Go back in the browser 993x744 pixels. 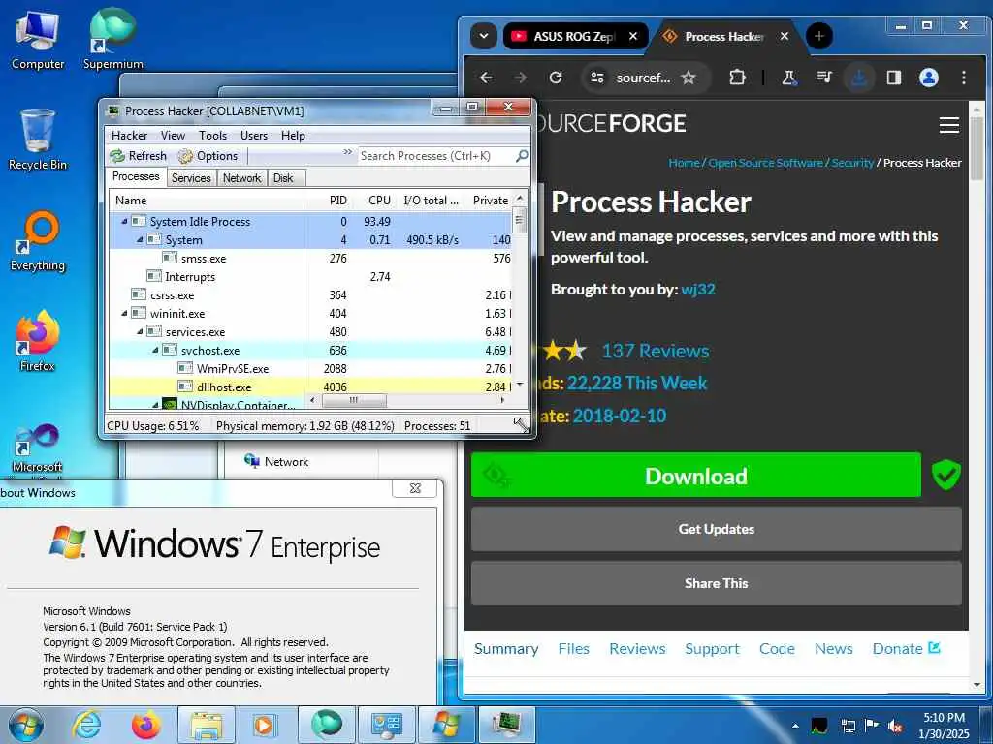click(x=486, y=77)
